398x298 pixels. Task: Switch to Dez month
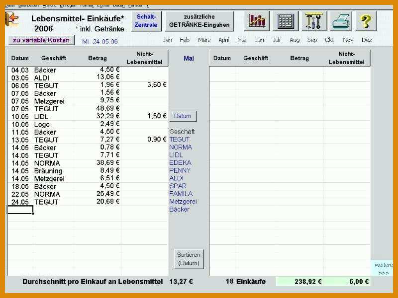tap(367, 40)
